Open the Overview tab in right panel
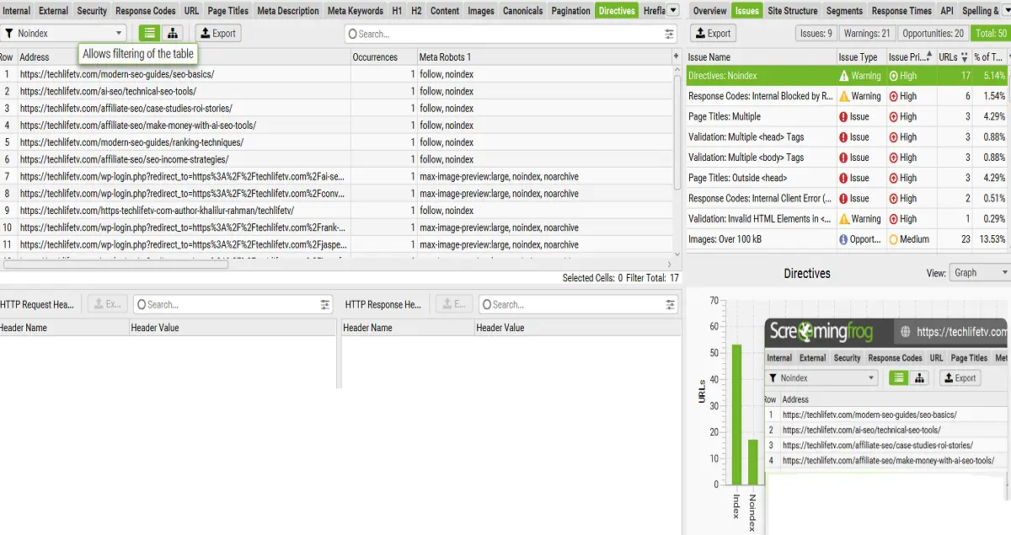Screen dimensions: 1011x535 [709, 11]
